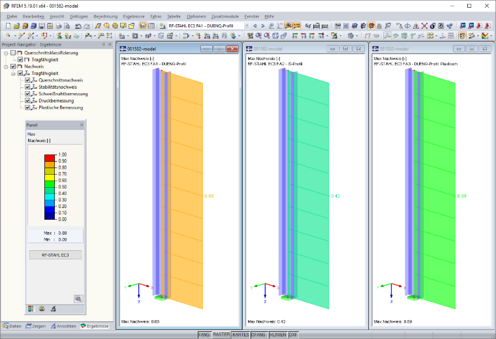This screenshot has width=496, height=339.
Task: Open the dropdown arrow beside the -X view icon
Action: [327, 36]
